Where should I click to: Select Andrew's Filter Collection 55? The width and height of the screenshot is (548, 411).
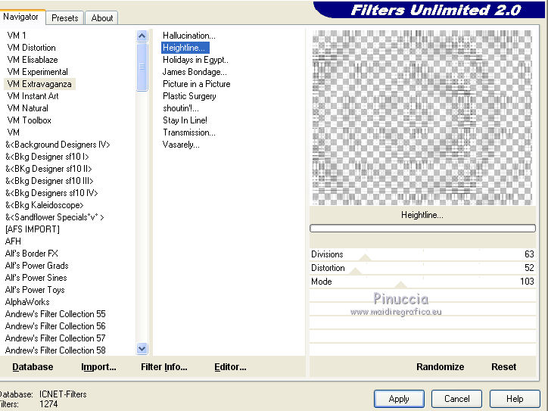click(55, 314)
